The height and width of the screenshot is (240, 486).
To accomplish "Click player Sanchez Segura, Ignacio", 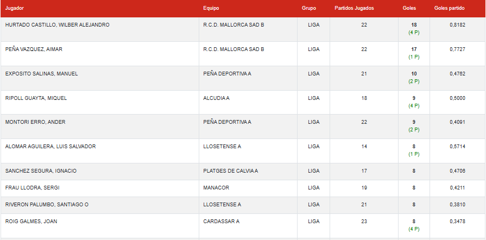I will [x=41, y=171].
